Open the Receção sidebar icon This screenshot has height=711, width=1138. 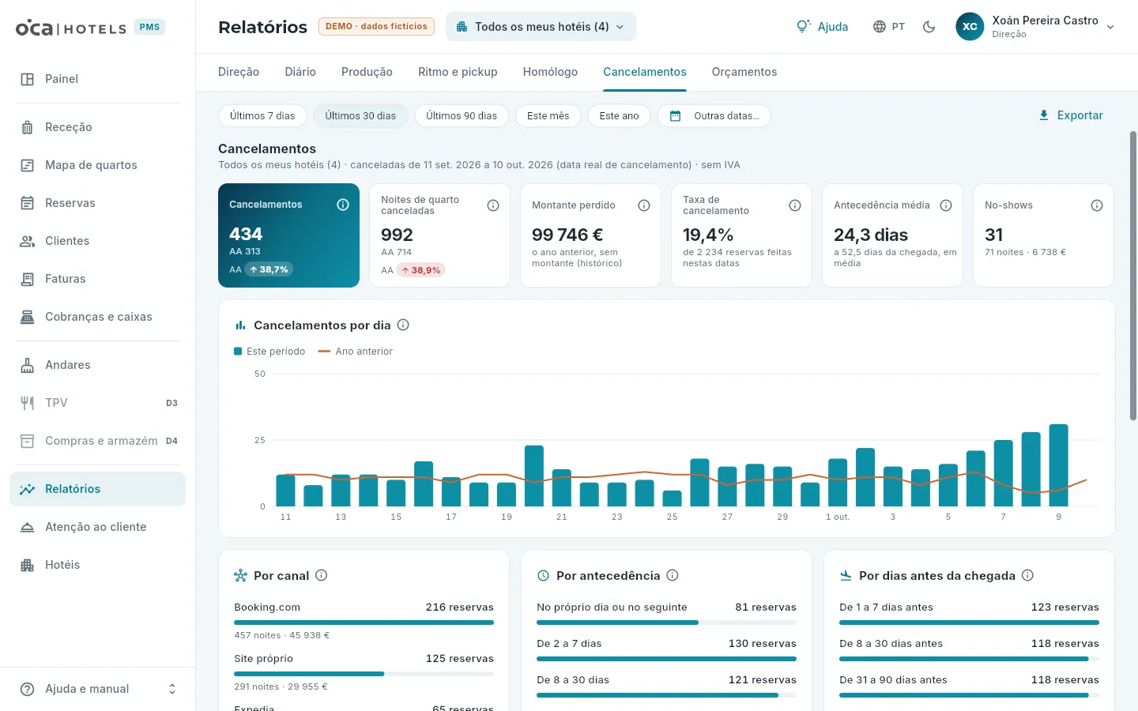tap(27, 127)
